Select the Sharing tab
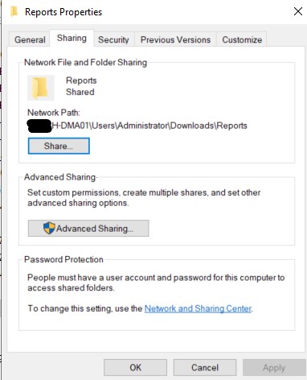Screen dimensions: 307x380 [72, 38]
